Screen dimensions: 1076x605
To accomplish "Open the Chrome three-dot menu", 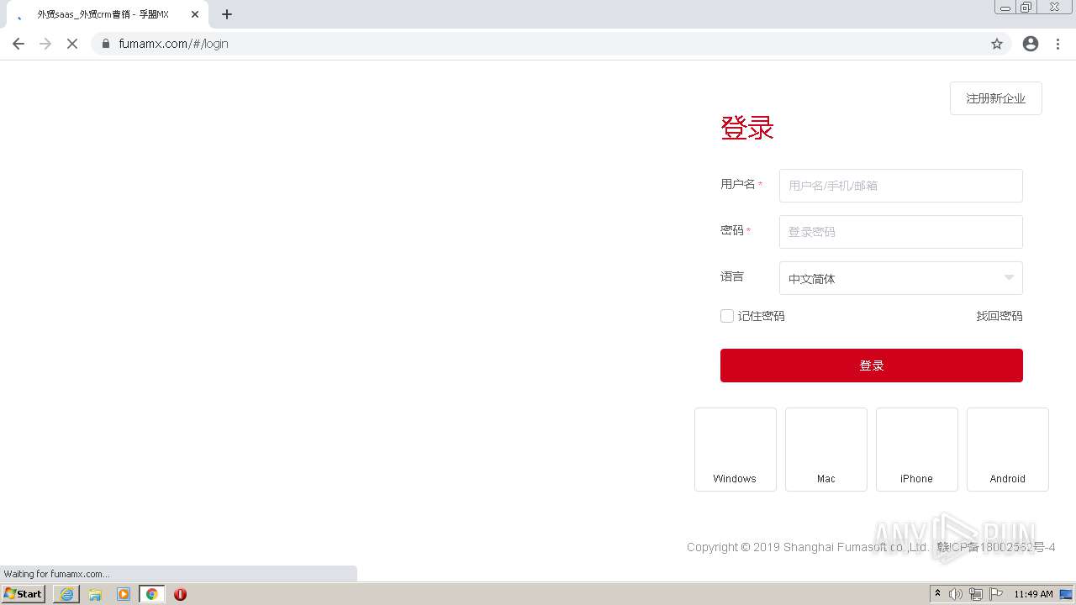I will click(1058, 44).
